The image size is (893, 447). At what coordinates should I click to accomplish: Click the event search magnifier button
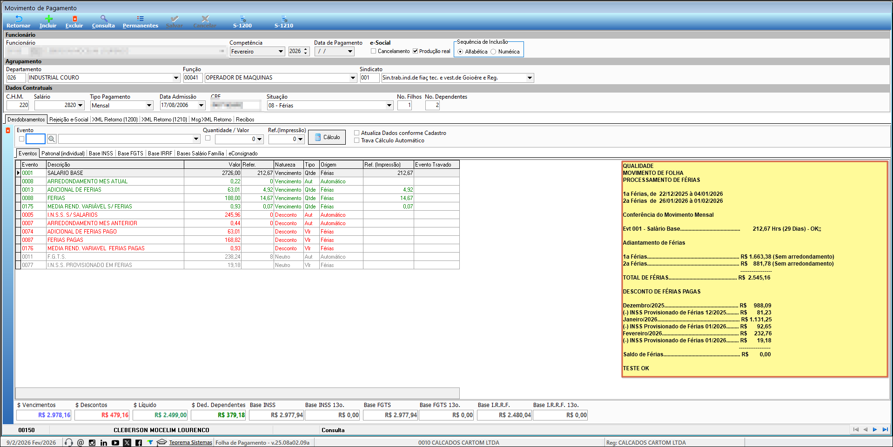click(52, 139)
